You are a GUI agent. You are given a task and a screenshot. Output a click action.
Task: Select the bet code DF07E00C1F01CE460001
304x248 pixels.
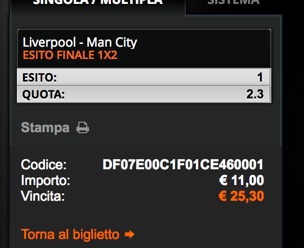click(x=183, y=165)
